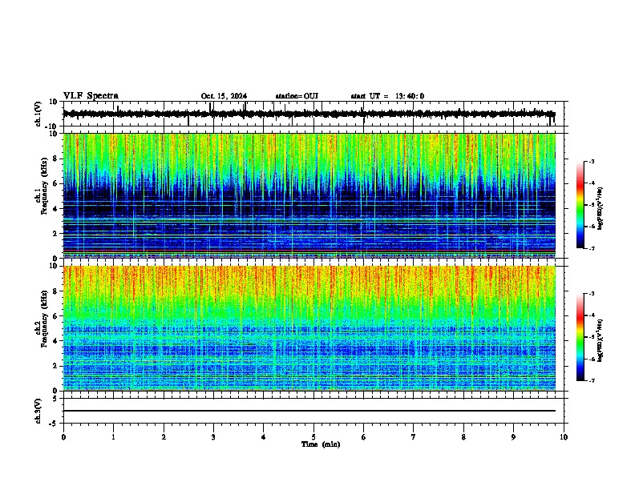Click the ch.1 color bar PSD label
The image size is (635, 490).
601,208
